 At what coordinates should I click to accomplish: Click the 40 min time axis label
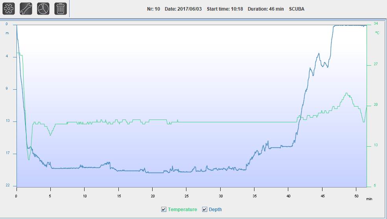(289, 196)
